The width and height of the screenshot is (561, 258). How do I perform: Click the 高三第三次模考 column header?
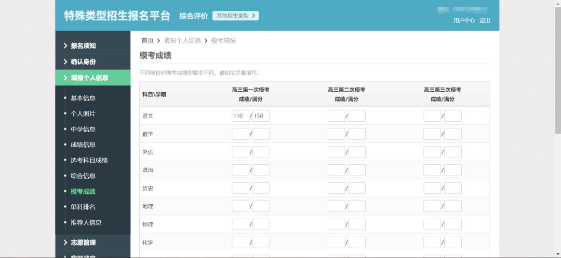443,94
